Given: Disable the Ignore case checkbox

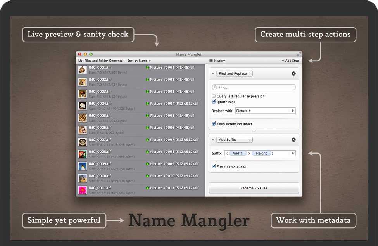Looking at the screenshot, I should tap(214, 102).
